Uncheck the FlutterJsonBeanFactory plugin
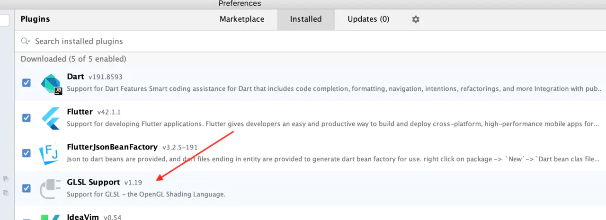The image size is (606, 220). pos(27,153)
